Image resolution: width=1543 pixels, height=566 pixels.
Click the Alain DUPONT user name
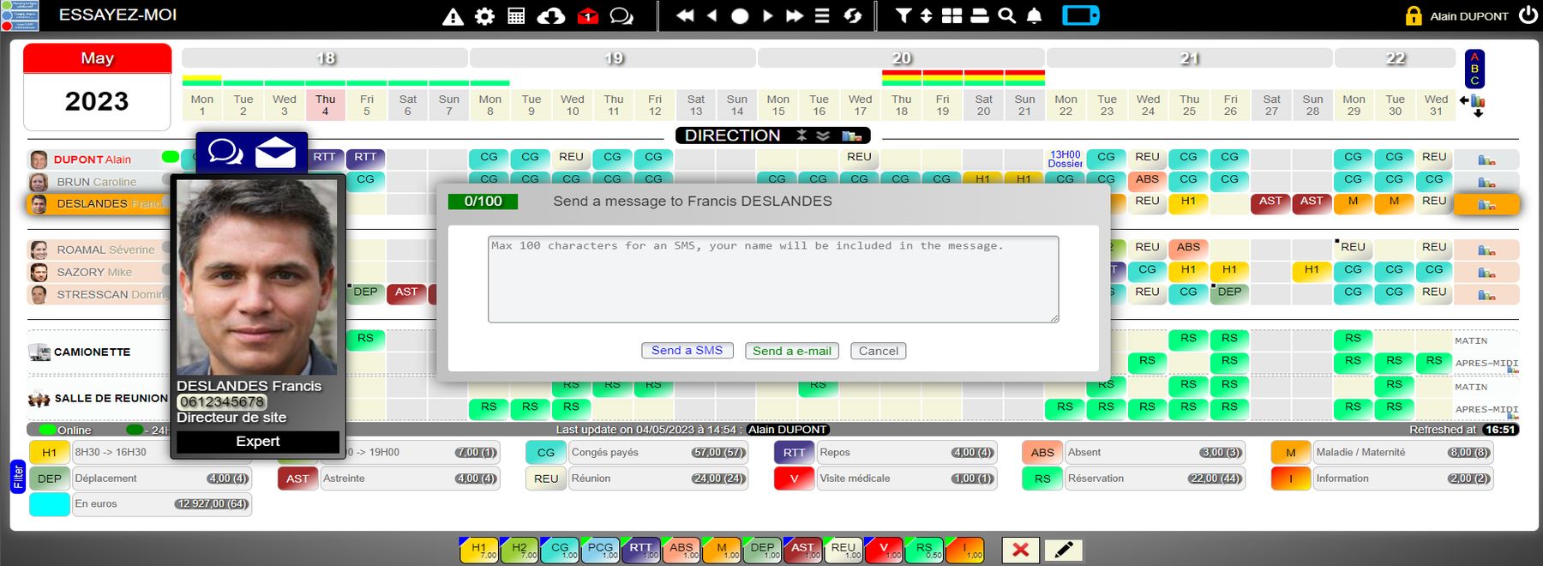pos(1469,15)
